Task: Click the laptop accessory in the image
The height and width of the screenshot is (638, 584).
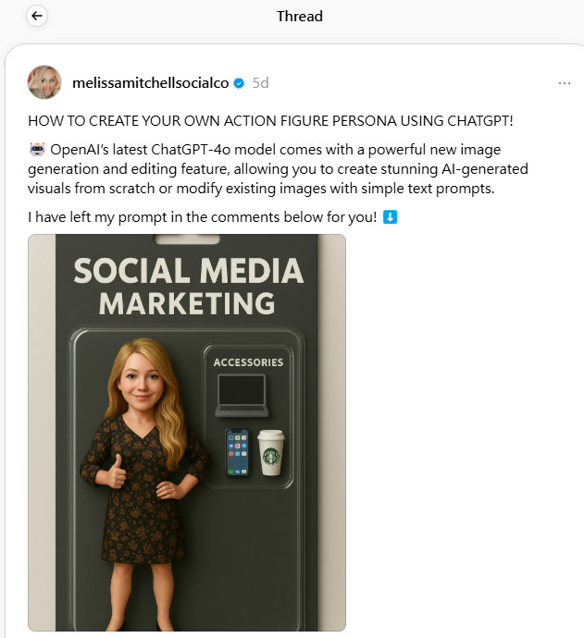Action: [242, 396]
